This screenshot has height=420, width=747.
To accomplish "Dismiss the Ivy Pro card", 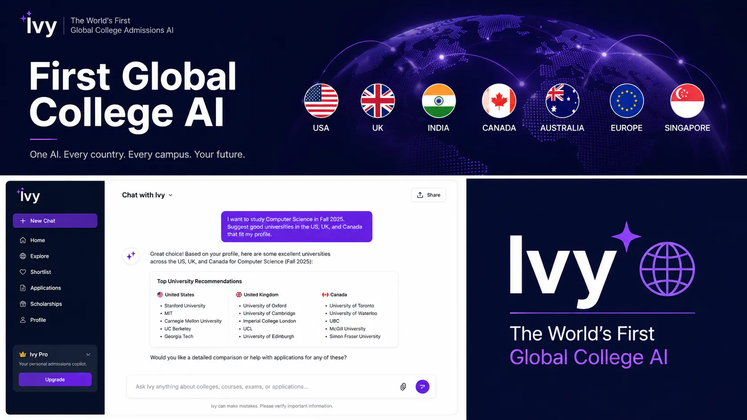I will tap(88, 355).
